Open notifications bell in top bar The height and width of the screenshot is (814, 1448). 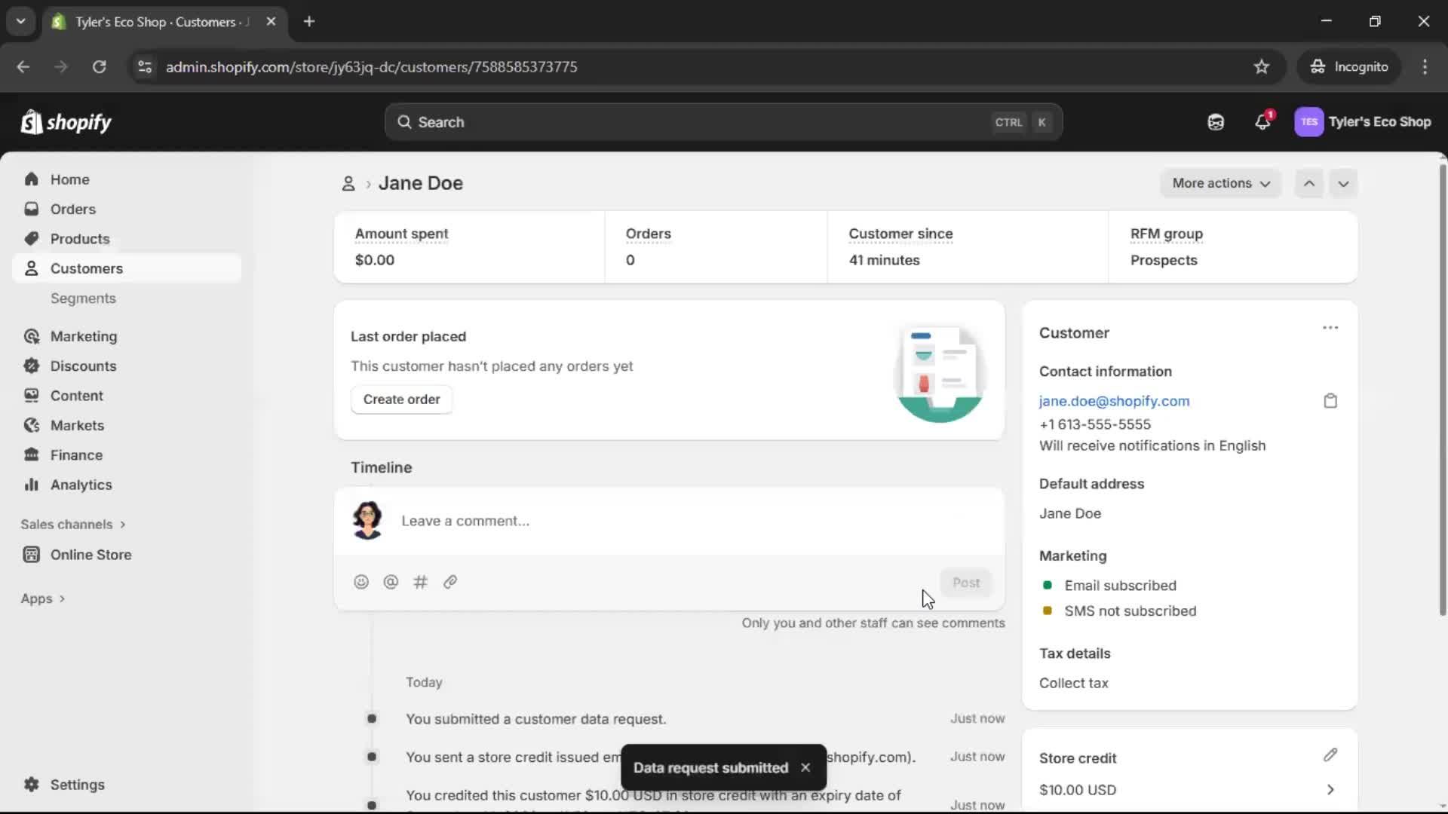tap(1263, 121)
